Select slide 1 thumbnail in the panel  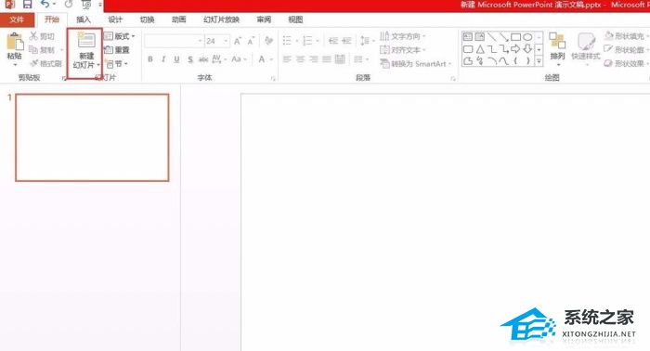point(92,137)
